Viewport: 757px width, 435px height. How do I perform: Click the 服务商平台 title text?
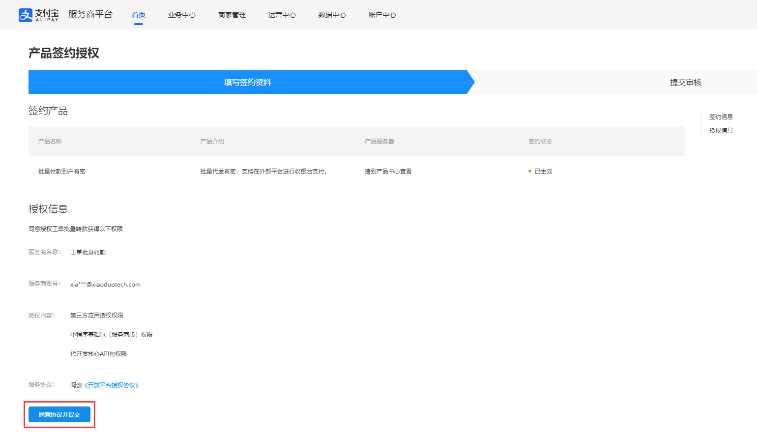coord(90,14)
